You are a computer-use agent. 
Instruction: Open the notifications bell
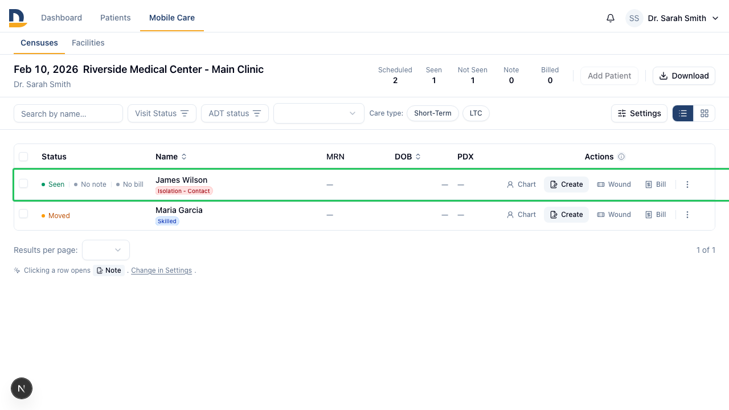[x=611, y=18]
